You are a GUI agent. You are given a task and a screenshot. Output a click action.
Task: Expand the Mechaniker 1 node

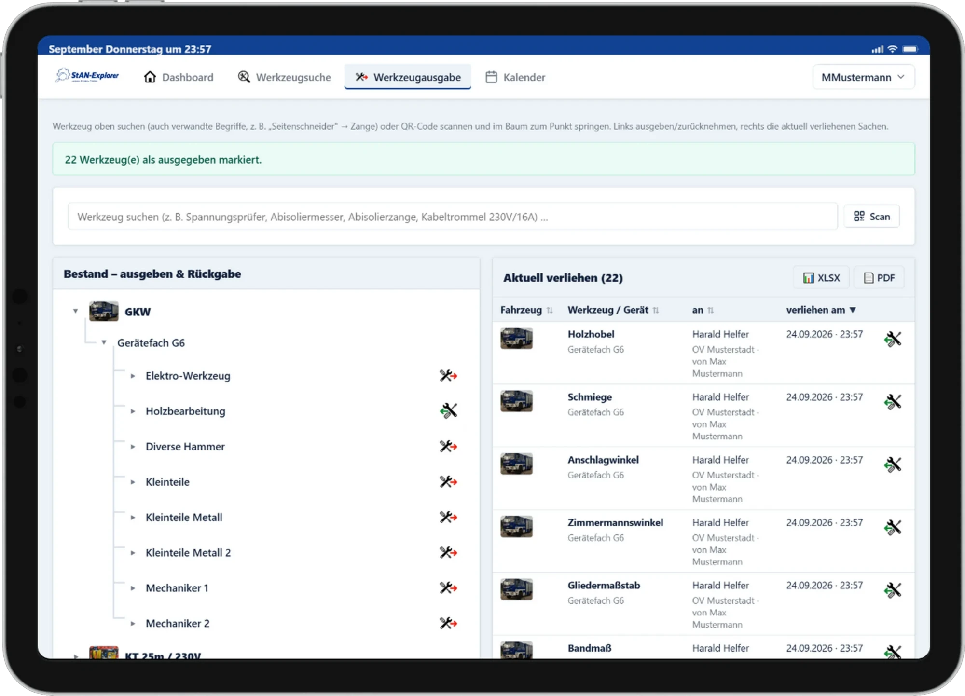[133, 588]
